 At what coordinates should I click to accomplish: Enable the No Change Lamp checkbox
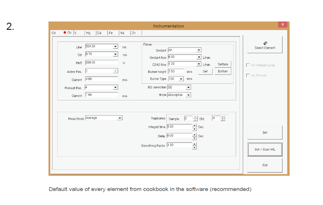[248, 65]
